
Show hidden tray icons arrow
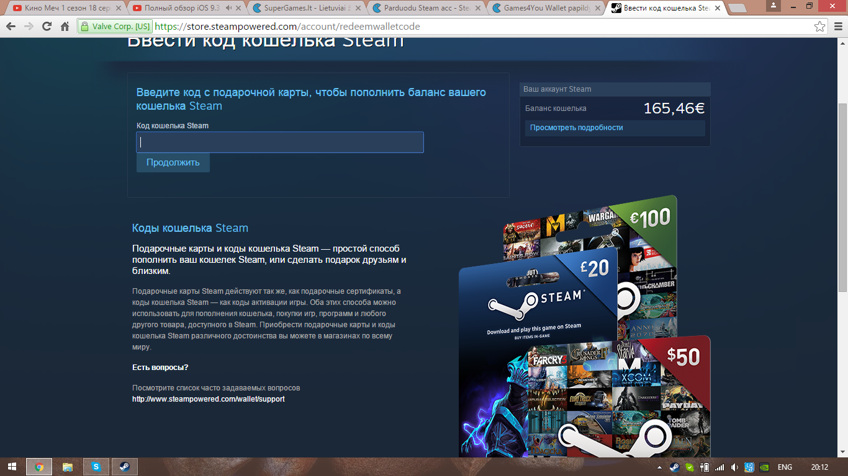(x=660, y=467)
